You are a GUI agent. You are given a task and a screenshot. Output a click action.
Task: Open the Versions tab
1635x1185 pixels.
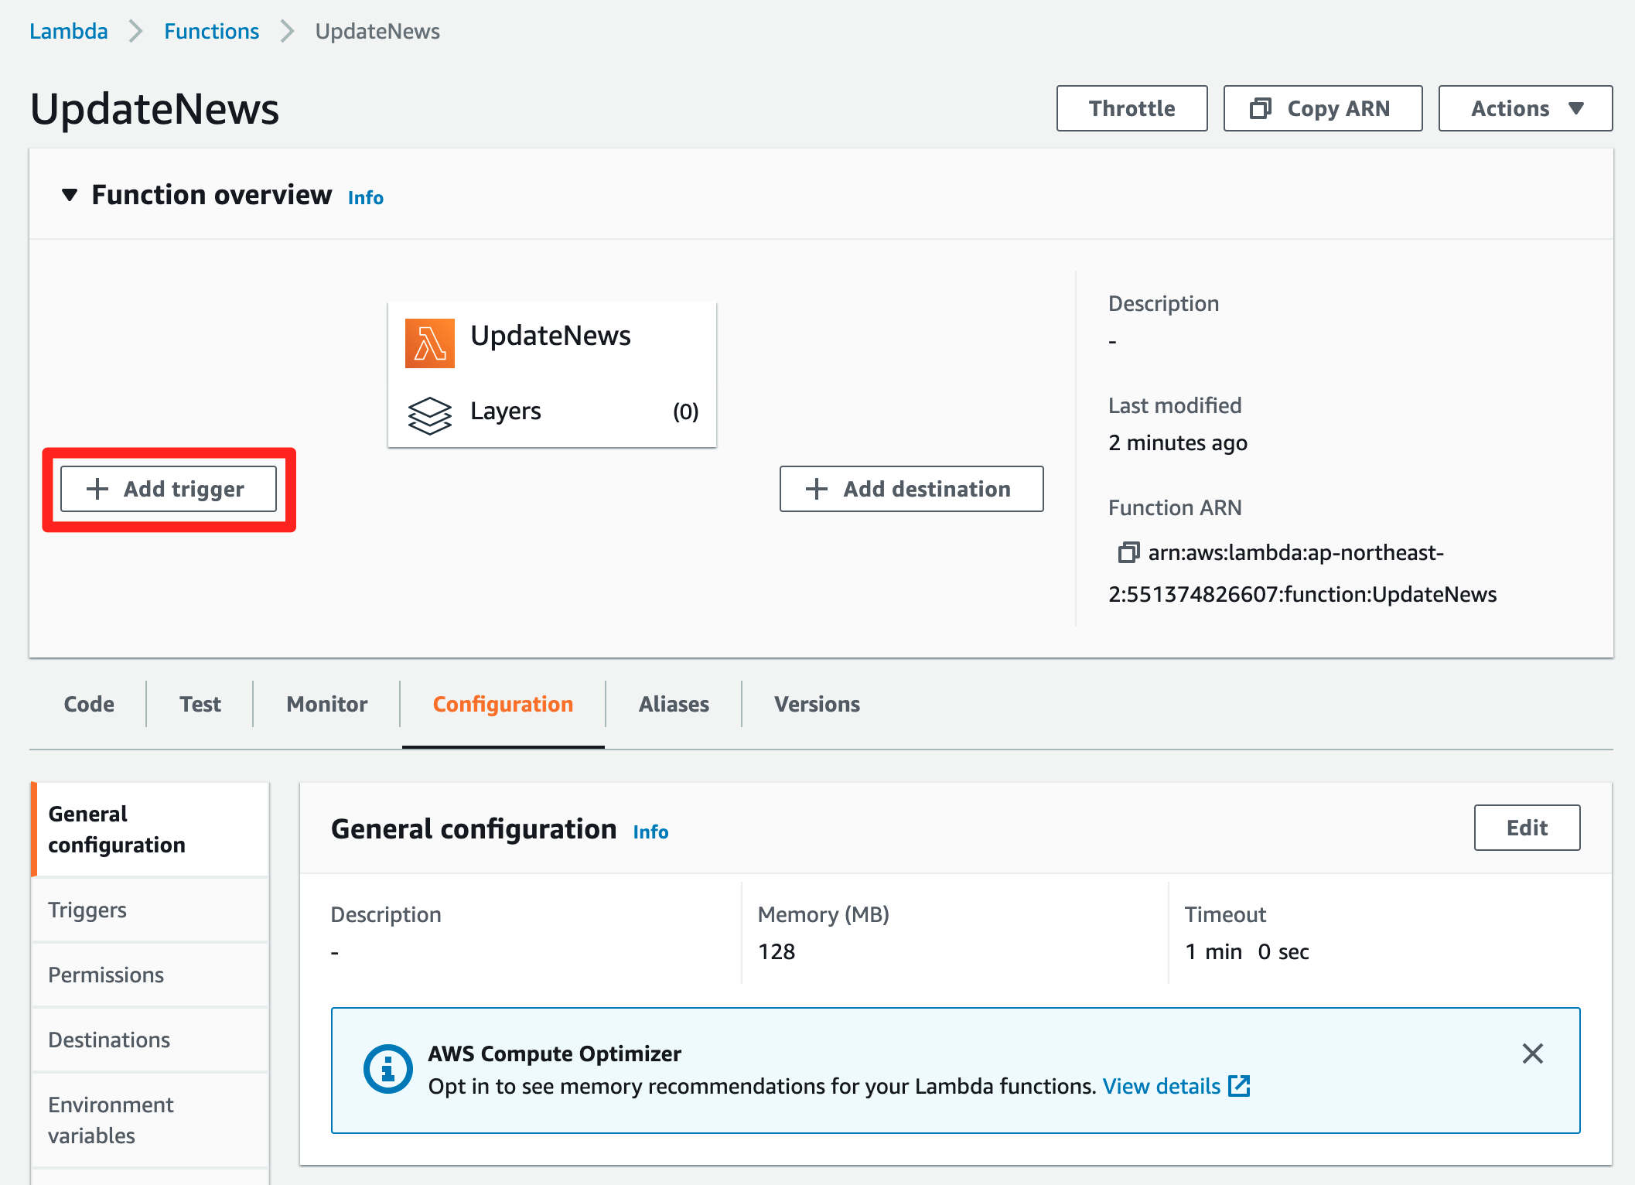817,704
